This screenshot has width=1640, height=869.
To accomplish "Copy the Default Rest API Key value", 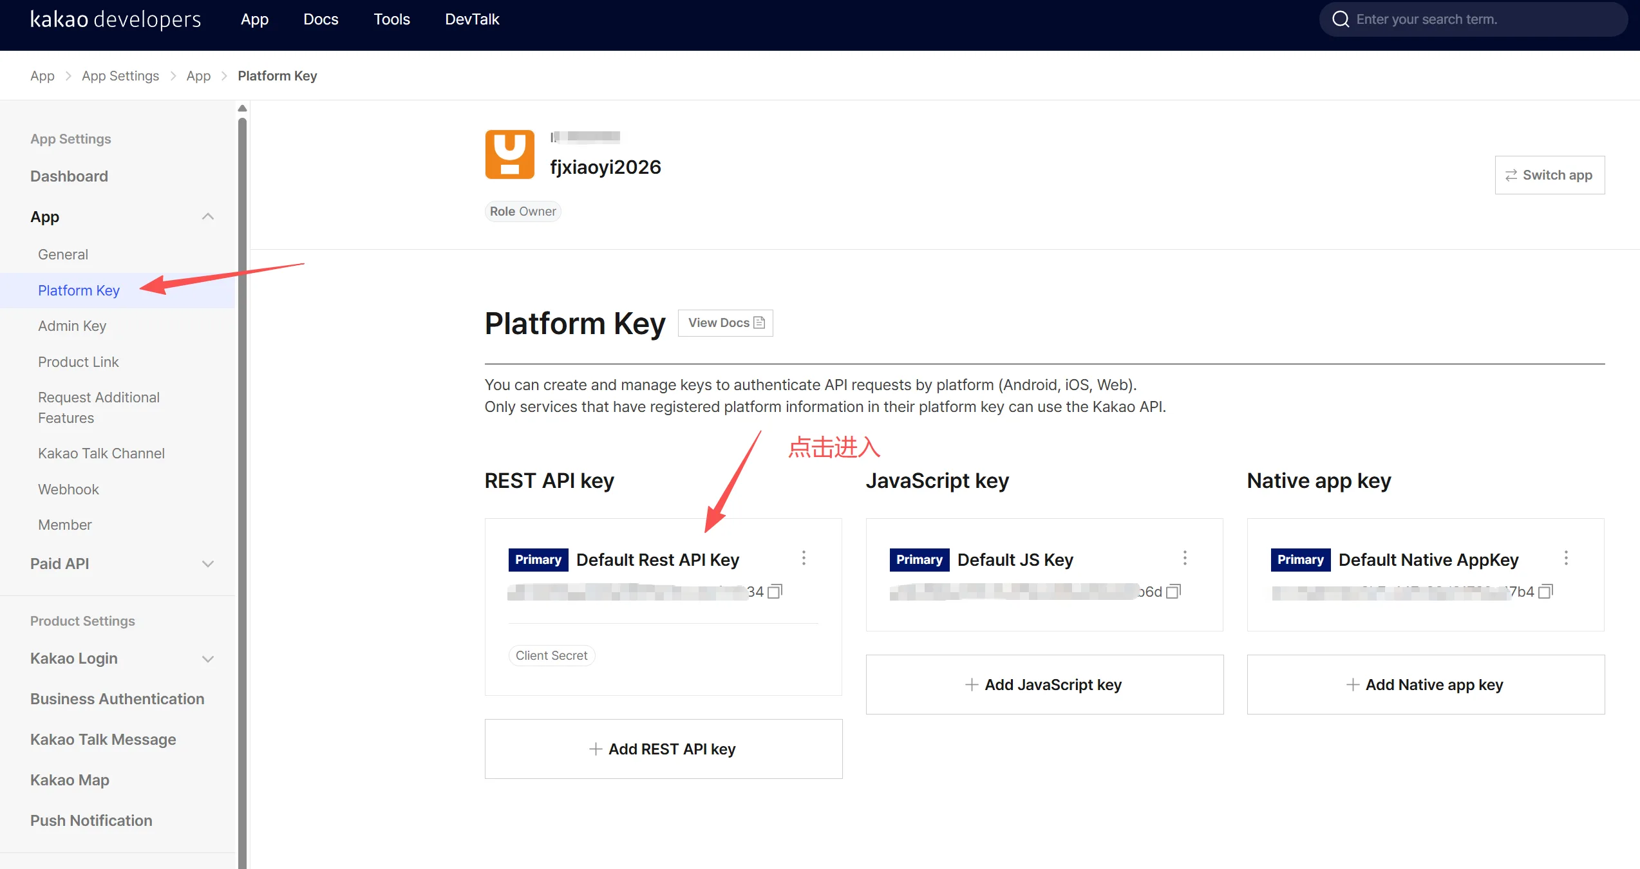I will [x=775, y=591].
